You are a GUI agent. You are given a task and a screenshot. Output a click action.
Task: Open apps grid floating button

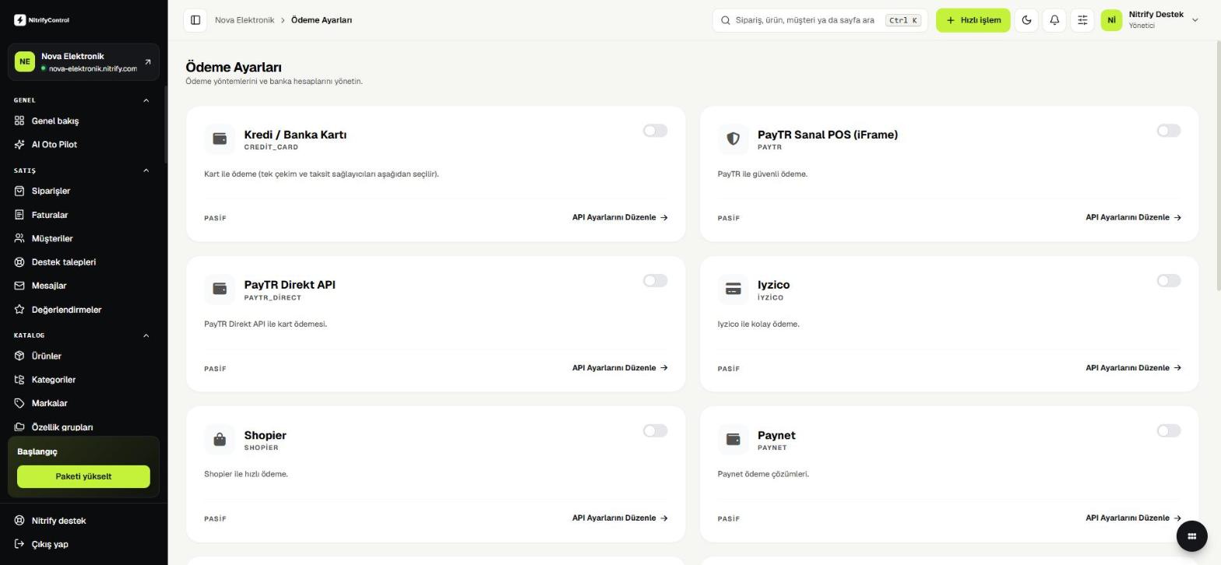[x=1191, y=535]
